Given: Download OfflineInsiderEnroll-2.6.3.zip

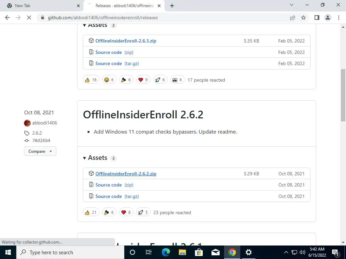Looking at the screenshot, I should click(126, 41).
